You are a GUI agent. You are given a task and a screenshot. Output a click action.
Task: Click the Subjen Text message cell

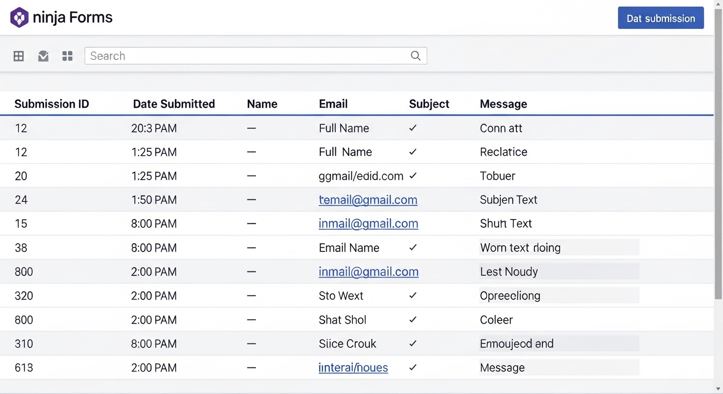[508, 200]
